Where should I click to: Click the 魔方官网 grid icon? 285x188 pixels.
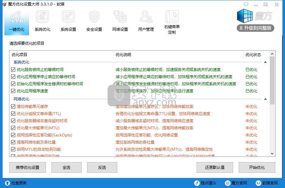(x=227, y=183)
